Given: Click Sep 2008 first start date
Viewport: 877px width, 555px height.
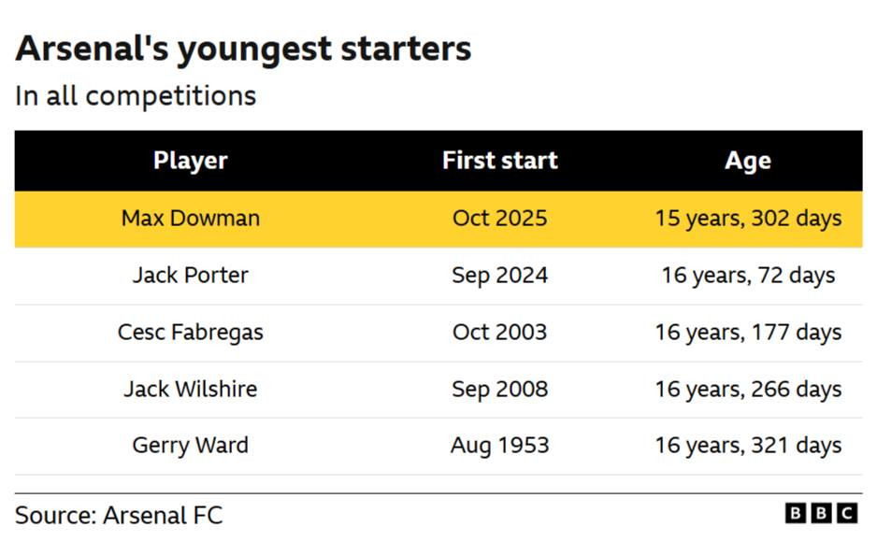Looking at the screenshot, I should (x=499, y=389).
